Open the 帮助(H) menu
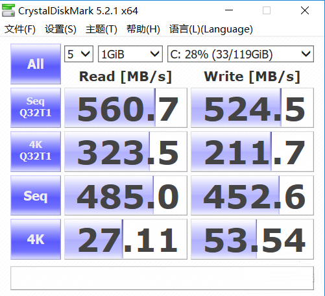The width and height of the screenshot is (325, 296). 143,29
